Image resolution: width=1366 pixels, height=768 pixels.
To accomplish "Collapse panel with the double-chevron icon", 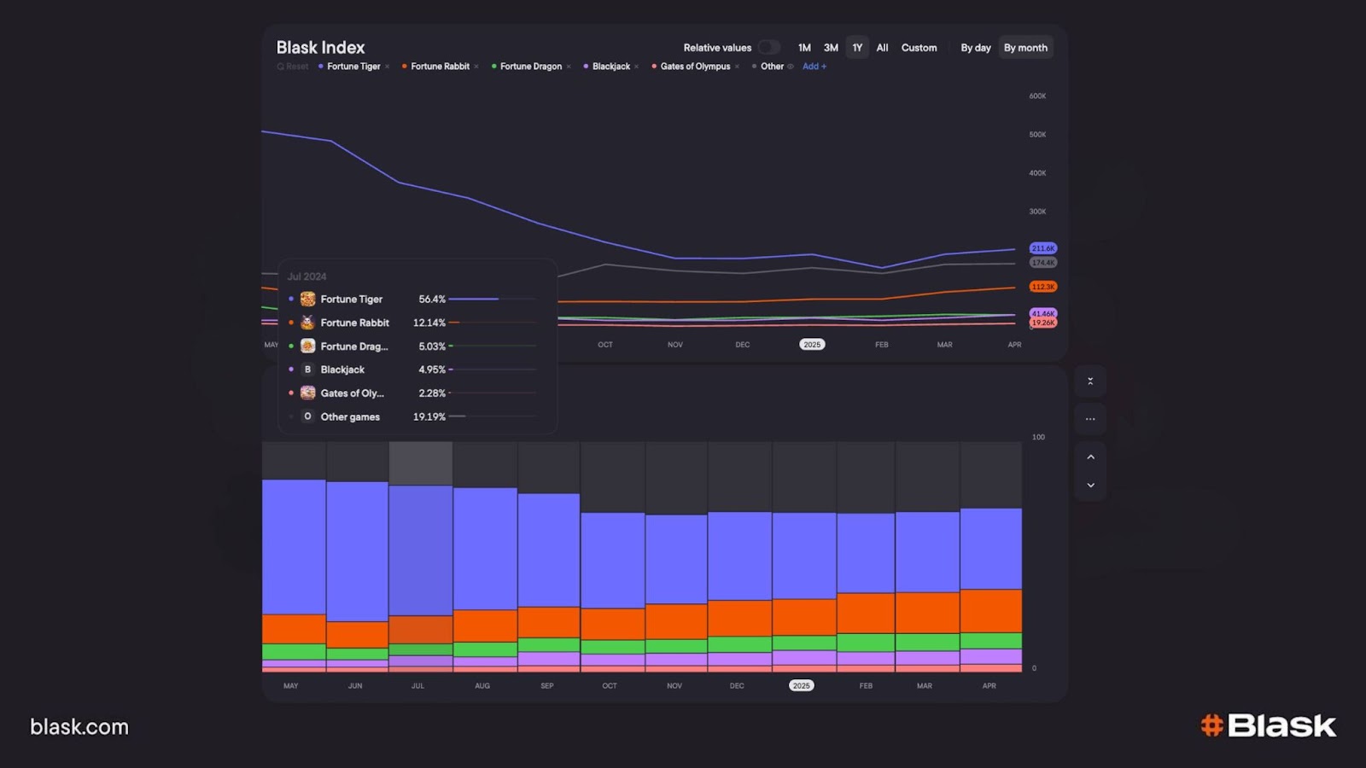I will (1090, 381).
